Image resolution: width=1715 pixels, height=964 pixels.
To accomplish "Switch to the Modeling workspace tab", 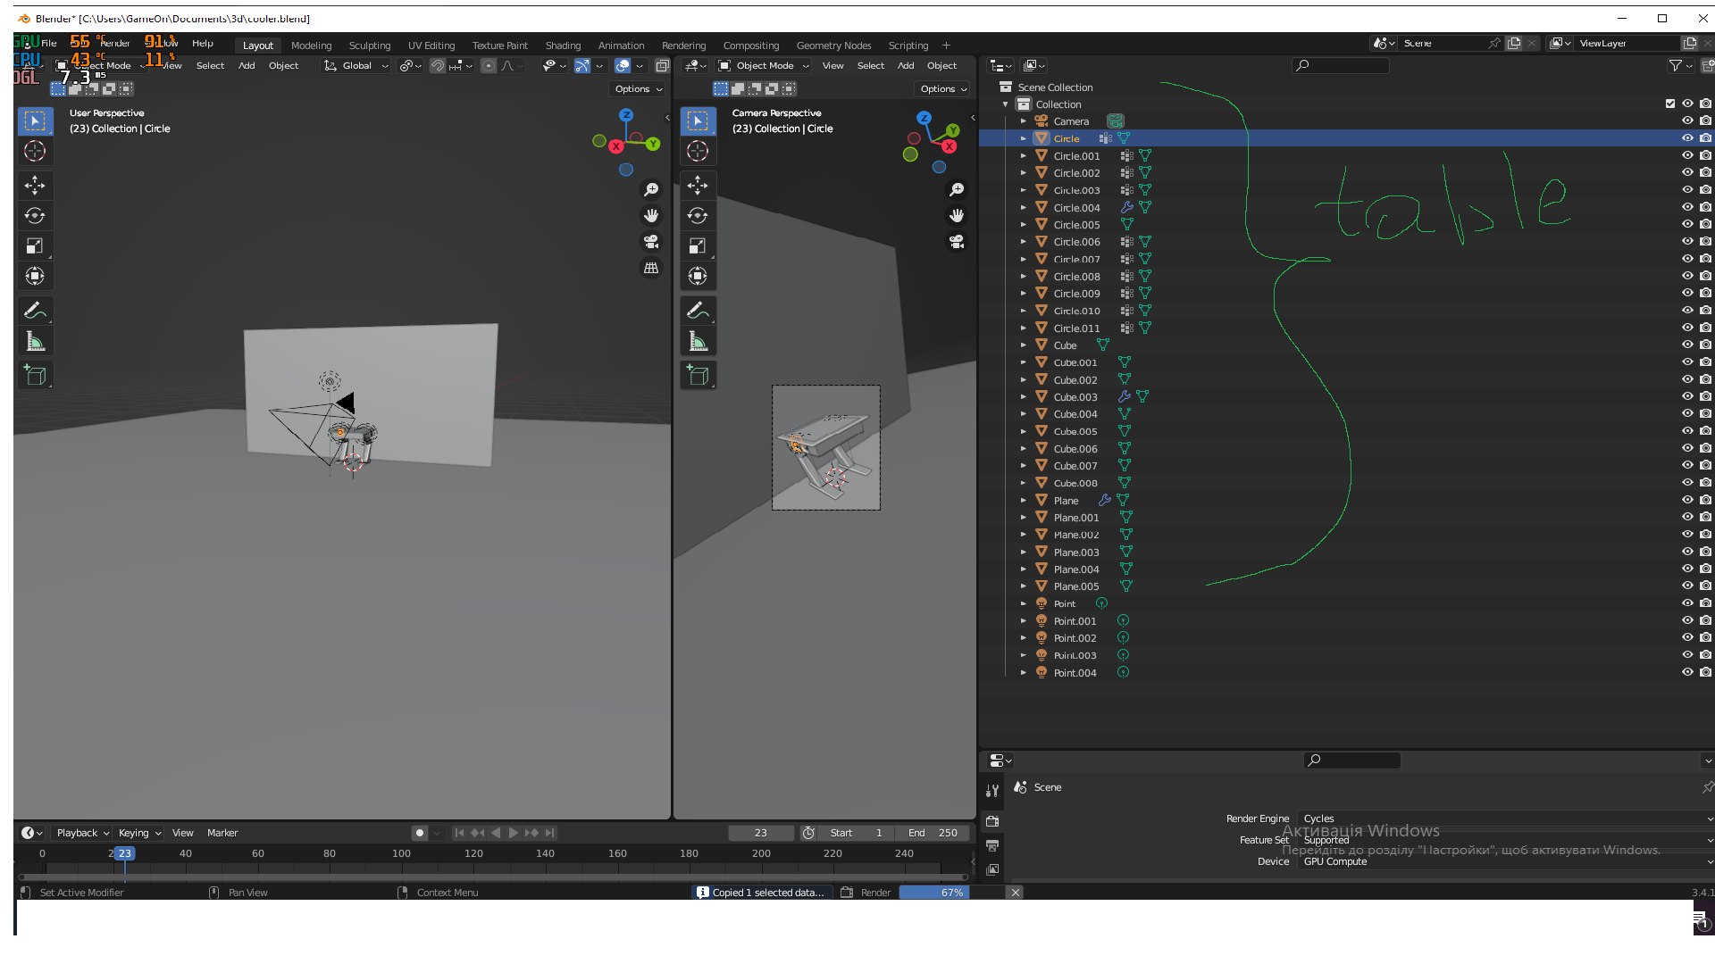I will click(x=311, y=46).
